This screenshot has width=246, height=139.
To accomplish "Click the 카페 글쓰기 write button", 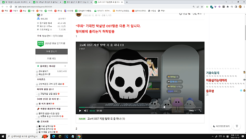I will [x=51, y=51].
